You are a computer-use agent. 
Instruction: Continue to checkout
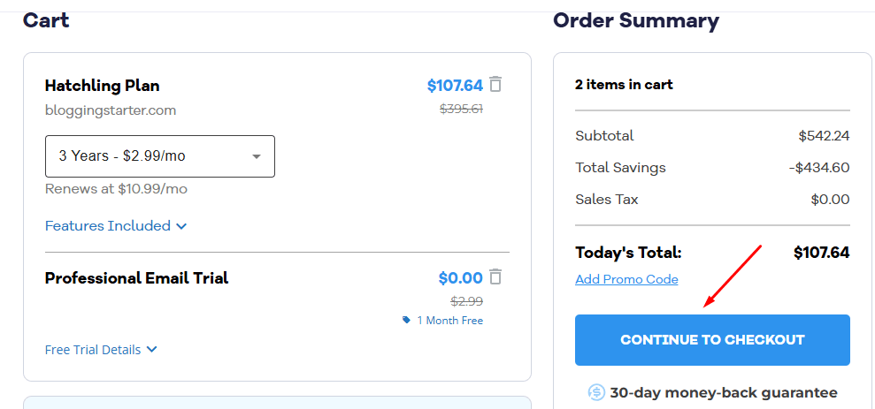(712, 340)
